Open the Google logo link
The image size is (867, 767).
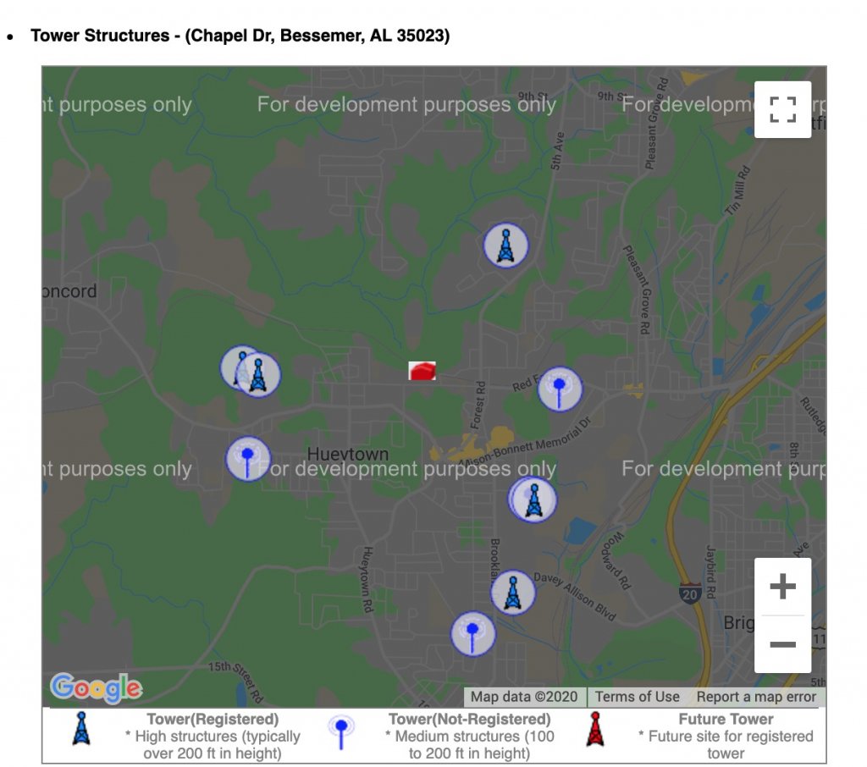coord(96,688)
